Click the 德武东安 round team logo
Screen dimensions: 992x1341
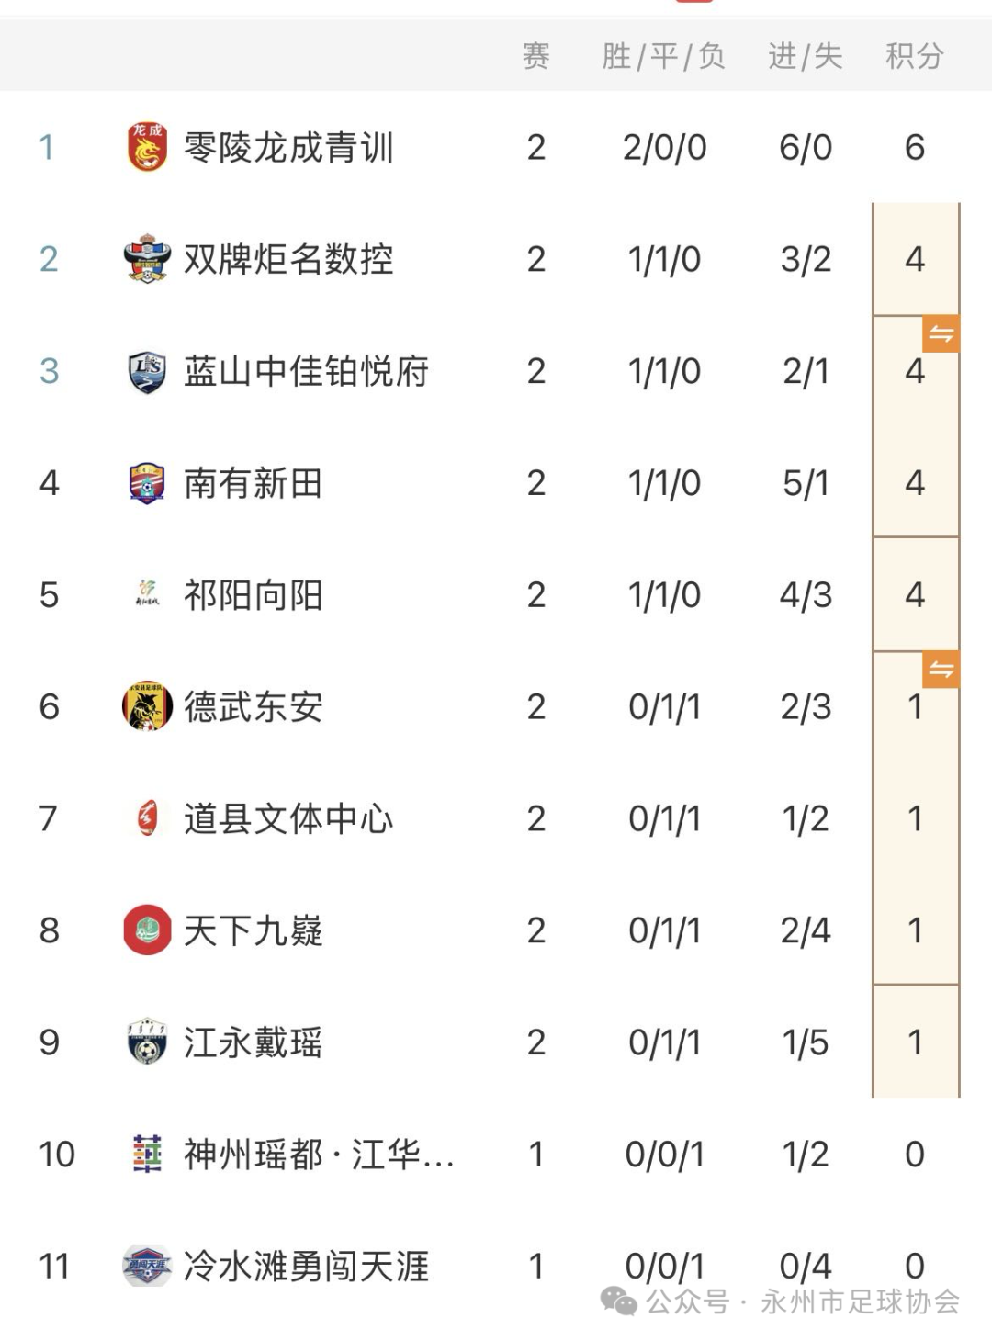tap(147, 706)
